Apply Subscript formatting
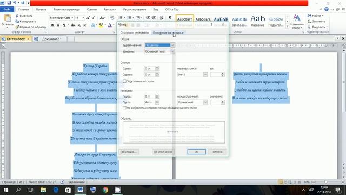This screenshot has height=195, width=346. [x=79, y=25]
